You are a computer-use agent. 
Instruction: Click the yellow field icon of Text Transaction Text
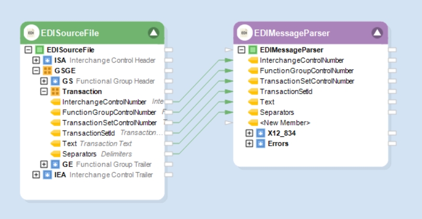(55, 144)
